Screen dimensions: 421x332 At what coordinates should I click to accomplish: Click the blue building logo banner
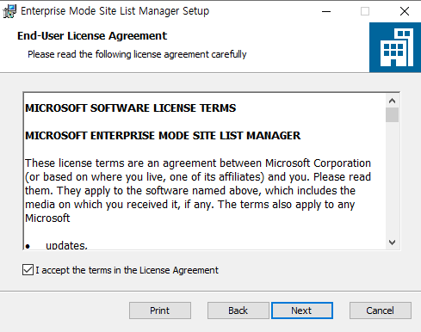[395, 47]
